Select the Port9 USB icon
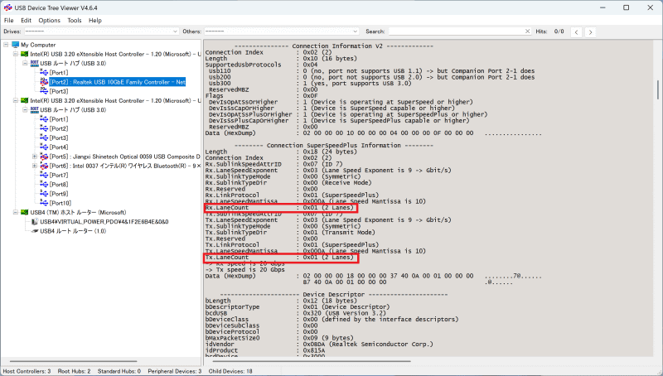Image resolution: width=663 pixels, height=376 pixels. click(44, 193)
